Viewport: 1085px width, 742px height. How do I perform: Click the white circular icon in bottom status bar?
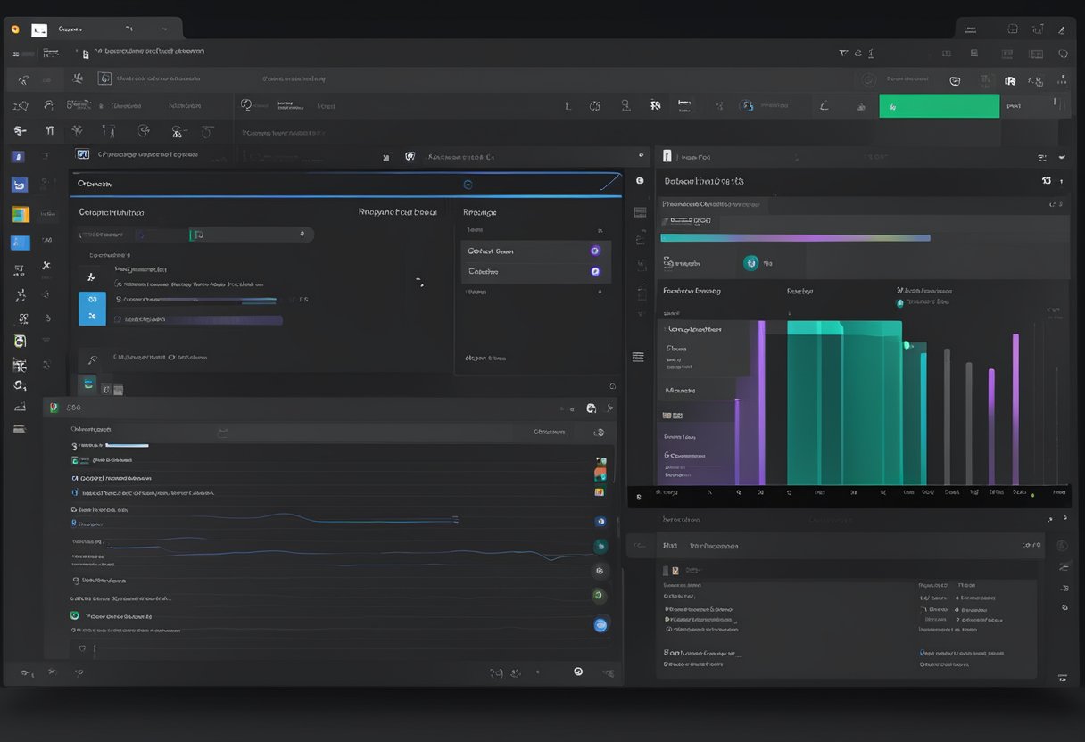pos(578,672)
